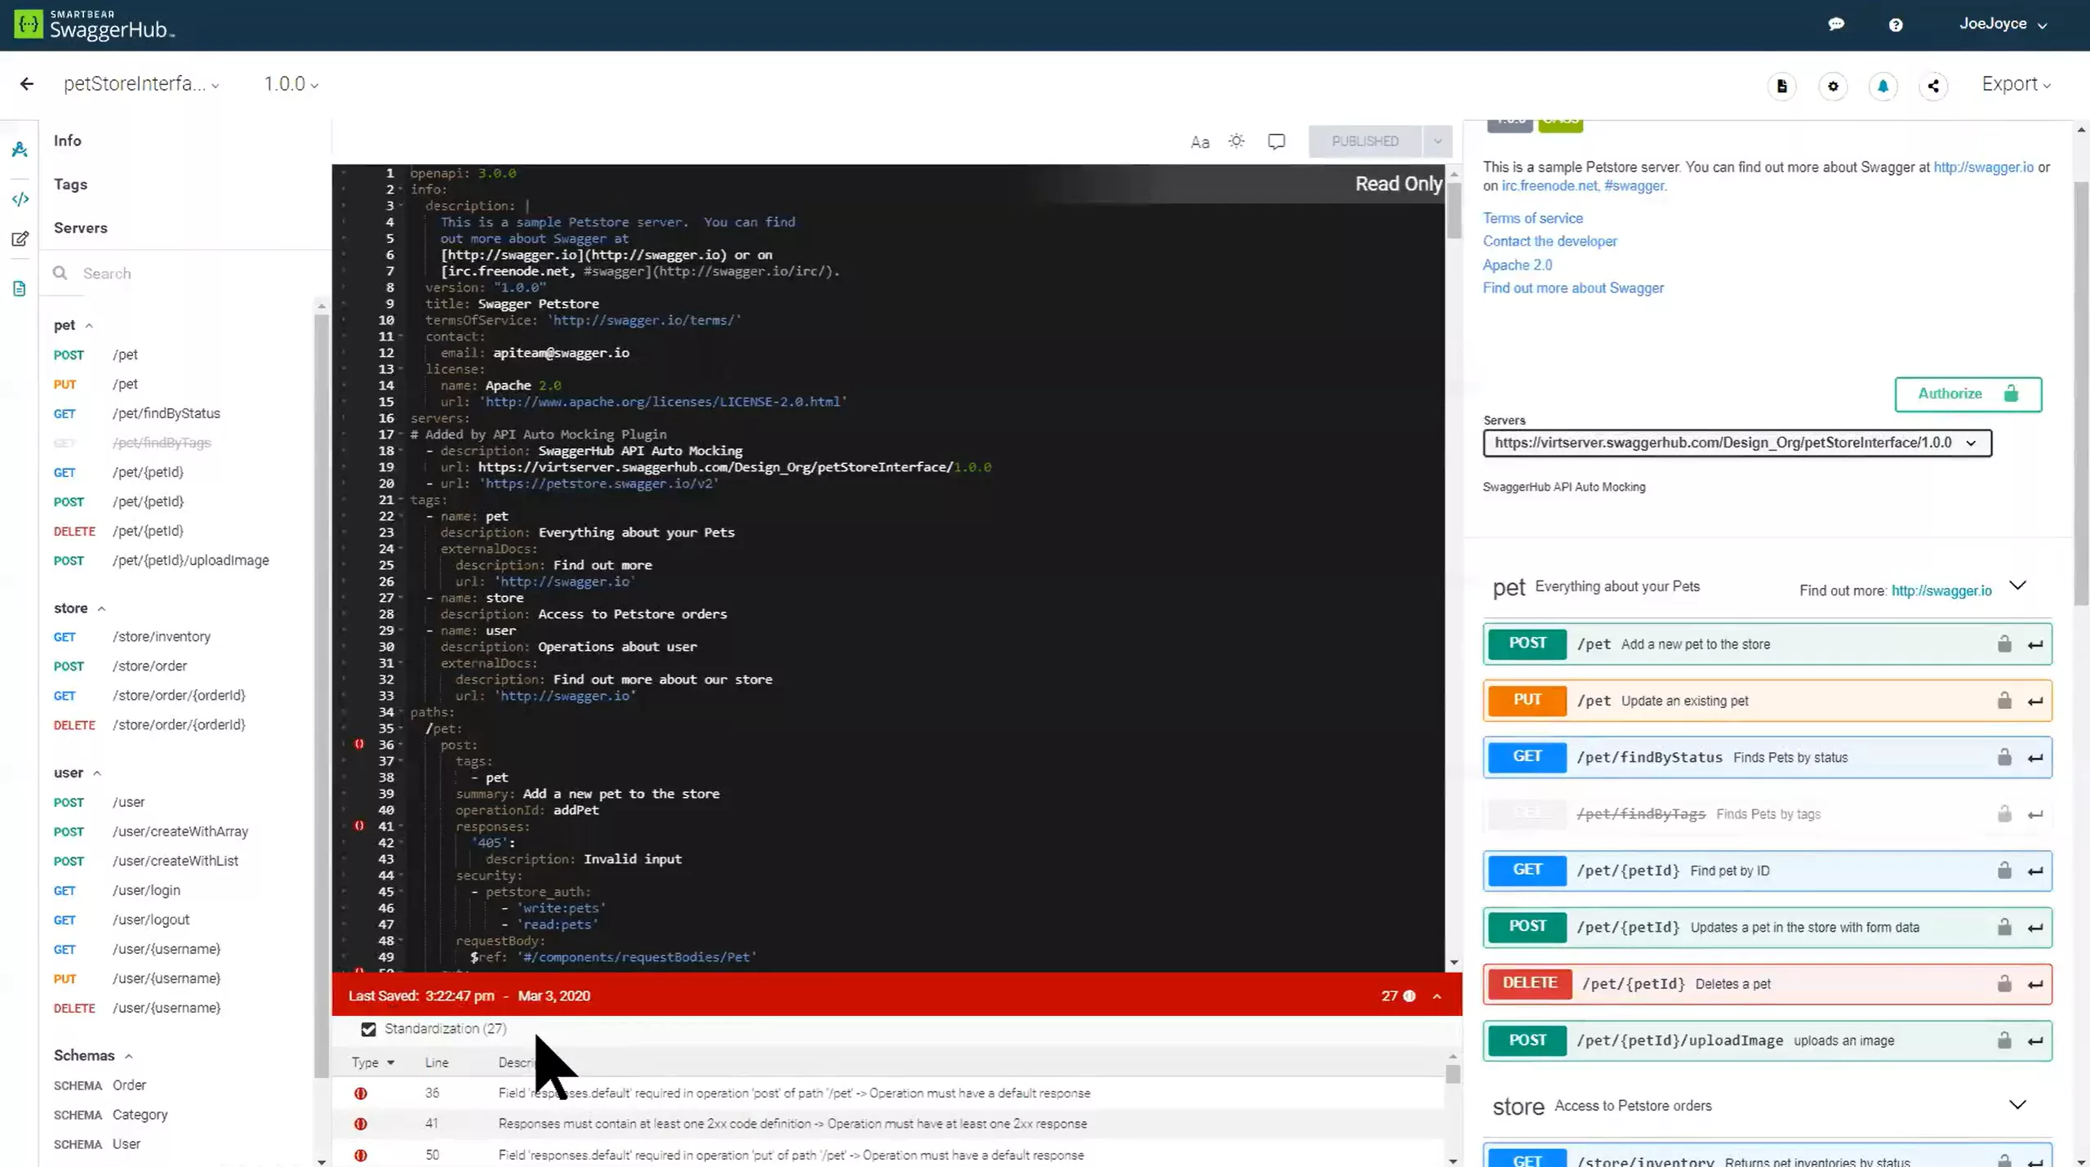Collapse the error count panel with chevron
This screenshot has height=1167, width=2090.
coord(1437,996)
